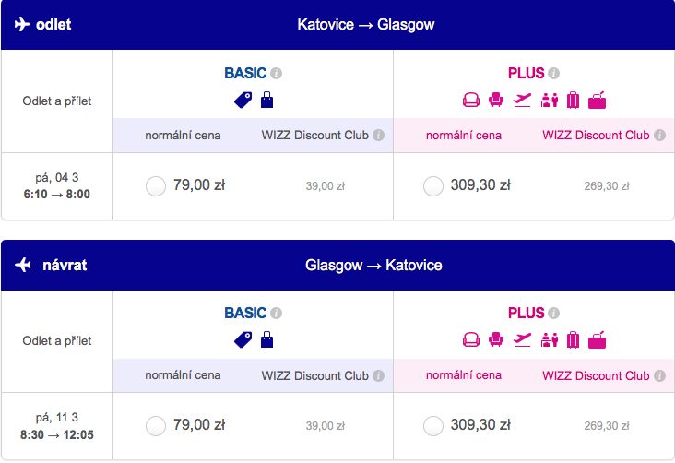Screen dimensions: 675x463
Task: Click return PLUS checked suitcase icon
Action: pyautogui.click(x=573, y=339)
